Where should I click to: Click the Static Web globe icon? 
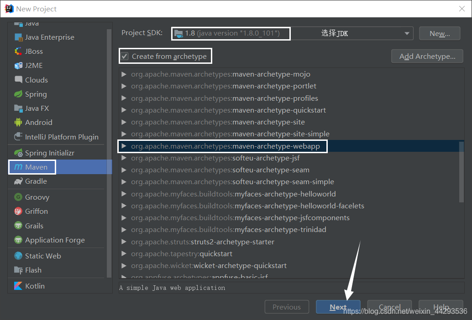coord(18,256)
